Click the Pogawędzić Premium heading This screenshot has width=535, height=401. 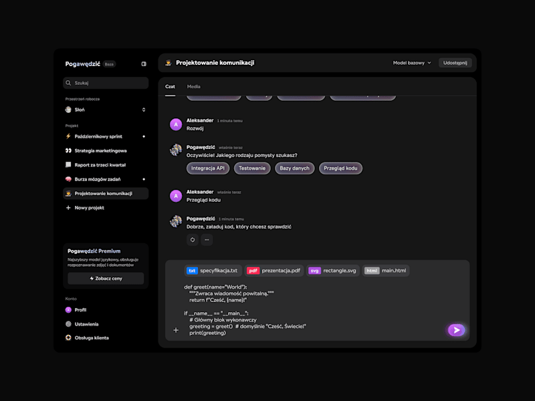[x=94, y=251]
